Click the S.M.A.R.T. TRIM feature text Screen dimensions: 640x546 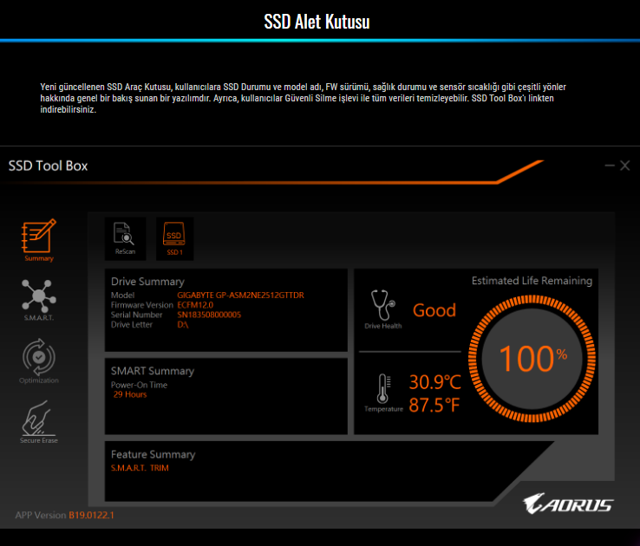(x=140, y=468)
